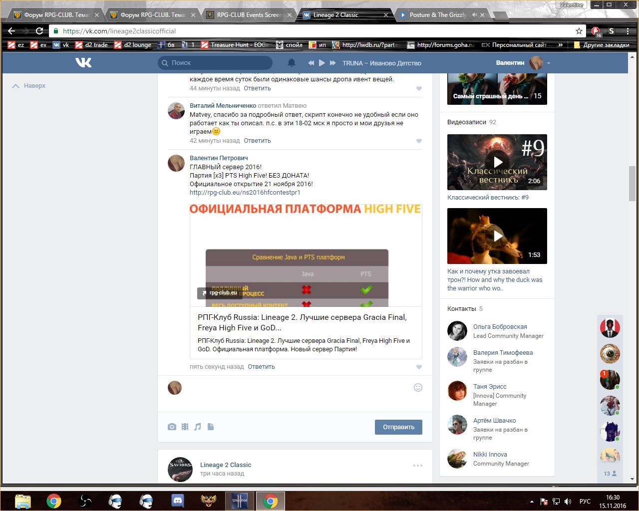Open the friends online counter 13

tap(610, 474)
